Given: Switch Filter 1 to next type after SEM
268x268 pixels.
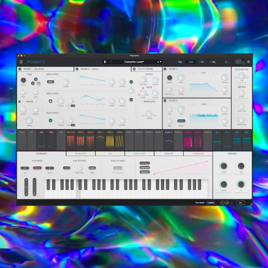Looking at the screenshot, I should 213,73.
